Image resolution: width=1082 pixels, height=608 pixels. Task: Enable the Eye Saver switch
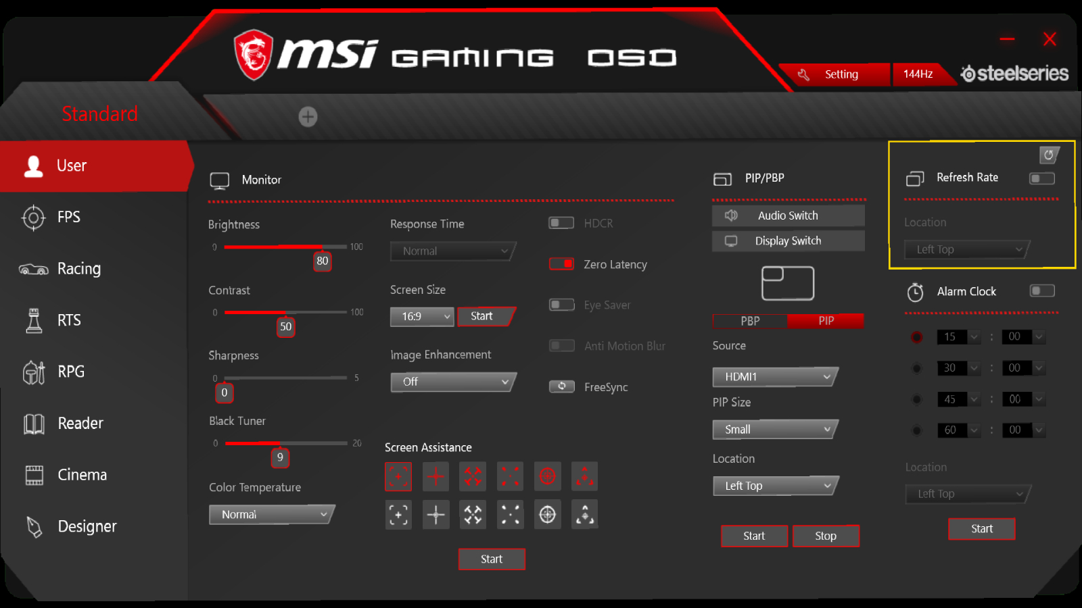[x=561, y=305]
